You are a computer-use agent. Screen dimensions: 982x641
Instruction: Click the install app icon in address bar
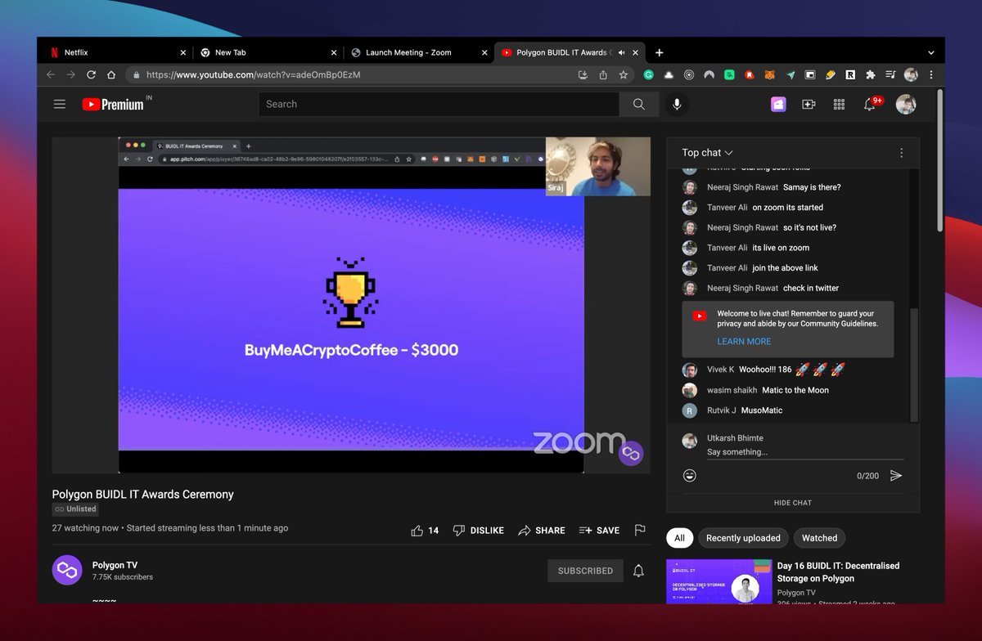(x=583, y=74)
